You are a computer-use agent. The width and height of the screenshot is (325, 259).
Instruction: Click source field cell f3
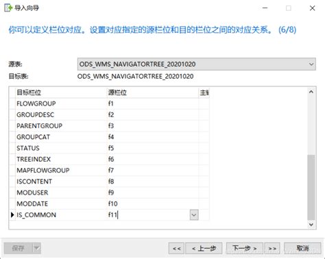(x=153, y=126)
